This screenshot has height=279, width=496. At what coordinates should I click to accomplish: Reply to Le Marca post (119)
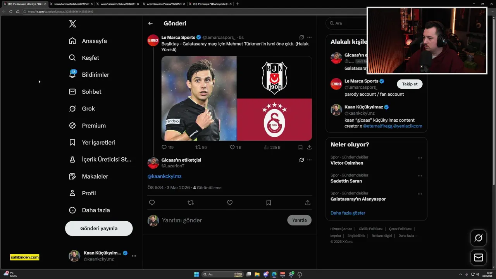coord(167,147)
